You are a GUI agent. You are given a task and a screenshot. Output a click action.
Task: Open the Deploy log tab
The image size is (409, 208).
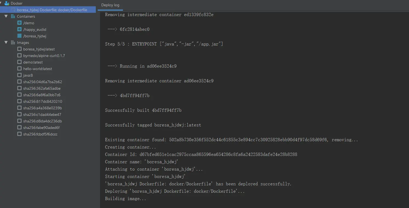coord(110,5)
